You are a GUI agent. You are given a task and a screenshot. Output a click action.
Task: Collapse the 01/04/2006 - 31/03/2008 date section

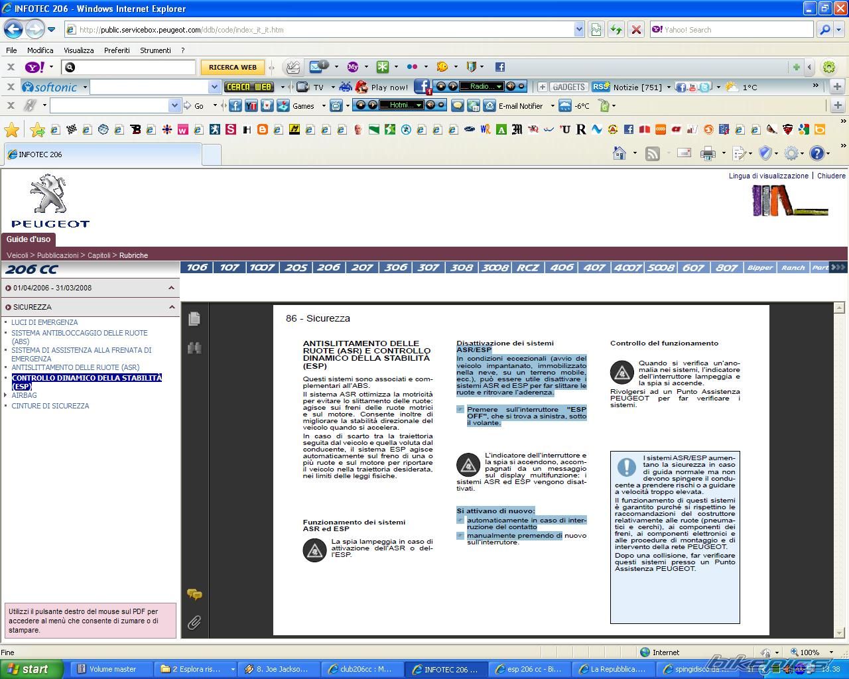[x=172, y=288]
